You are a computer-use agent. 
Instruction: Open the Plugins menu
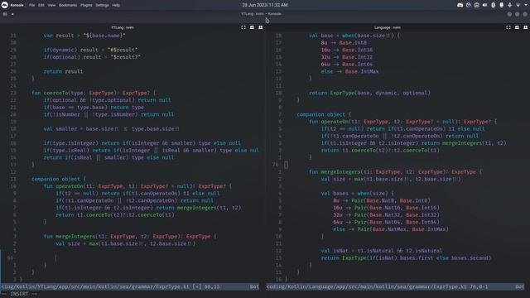[x=86, y=5]
